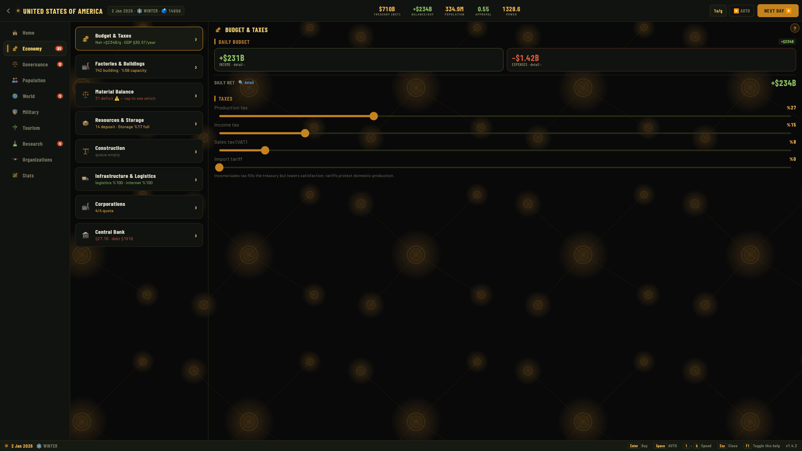Image resolution: width=802 pixels, height=451 pixels.
Task: Click the Governance scales icon
Action: pyautogui.click(x=15, y=65)
